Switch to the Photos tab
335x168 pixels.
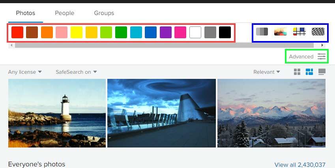[x=25, y=13]
